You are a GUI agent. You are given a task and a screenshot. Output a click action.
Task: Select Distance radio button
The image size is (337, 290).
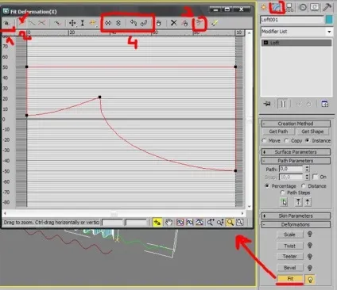click(x=304, y=186)
